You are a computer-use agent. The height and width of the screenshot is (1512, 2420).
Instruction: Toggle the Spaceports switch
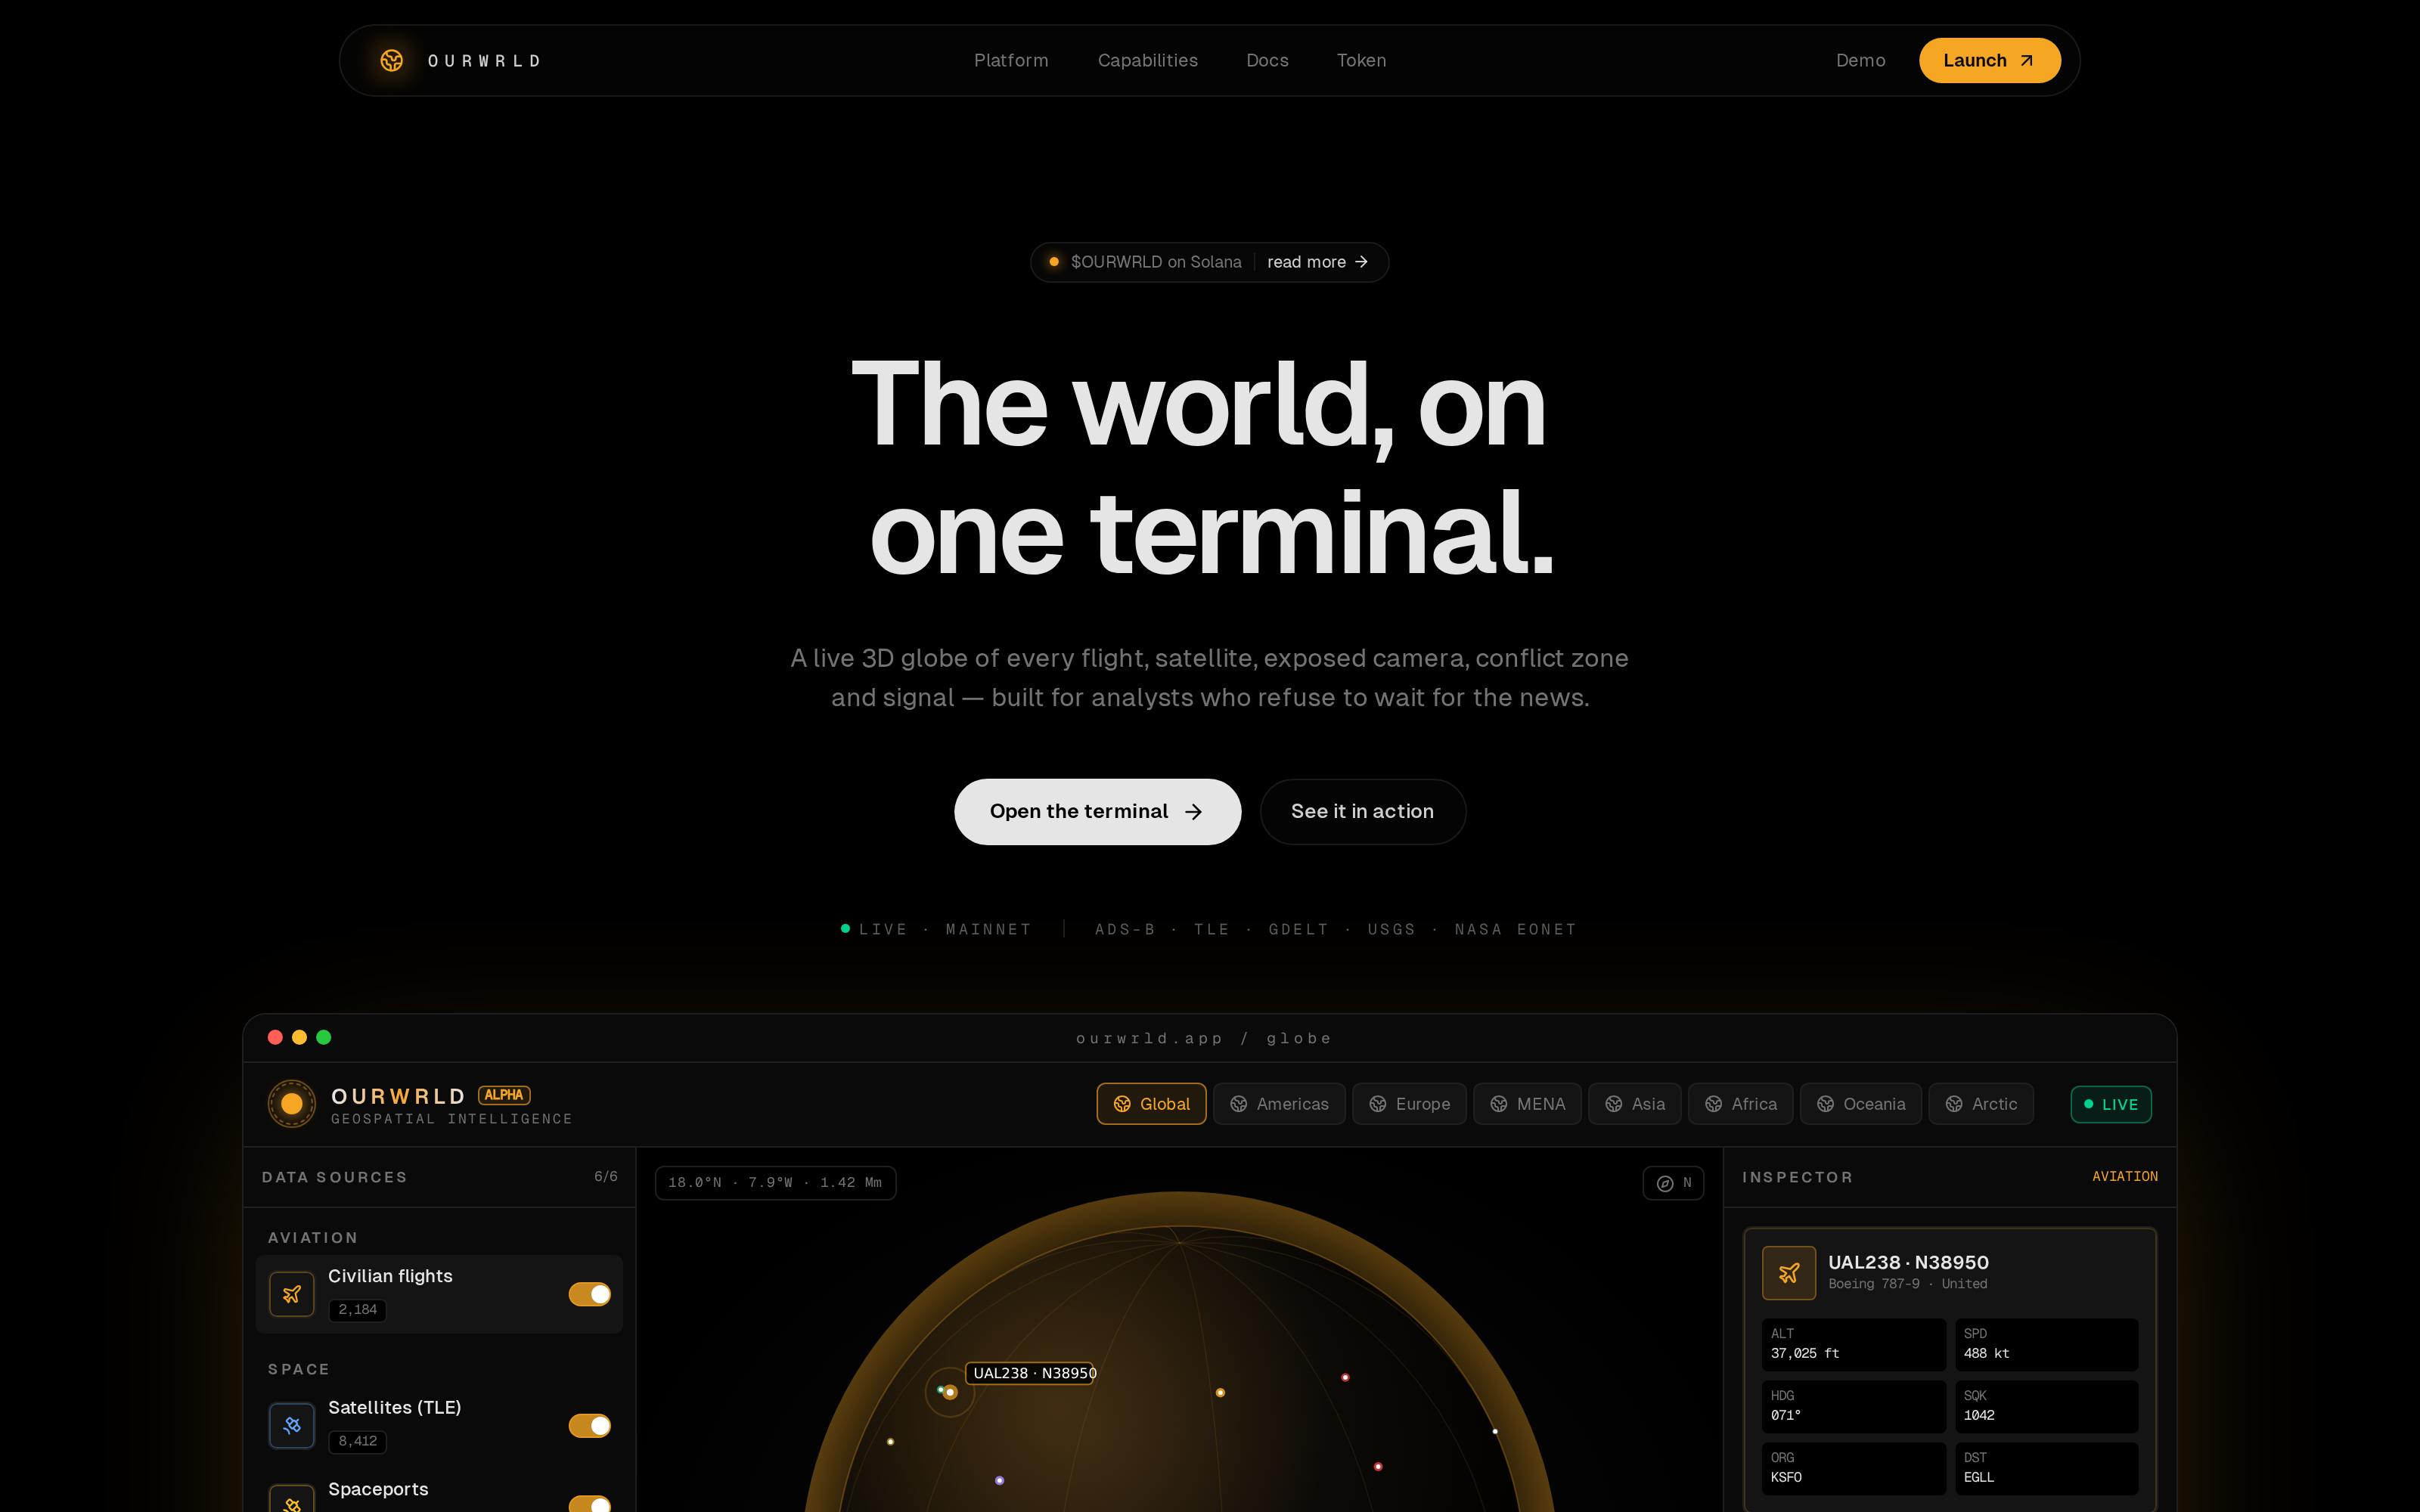coord(589,1503)
